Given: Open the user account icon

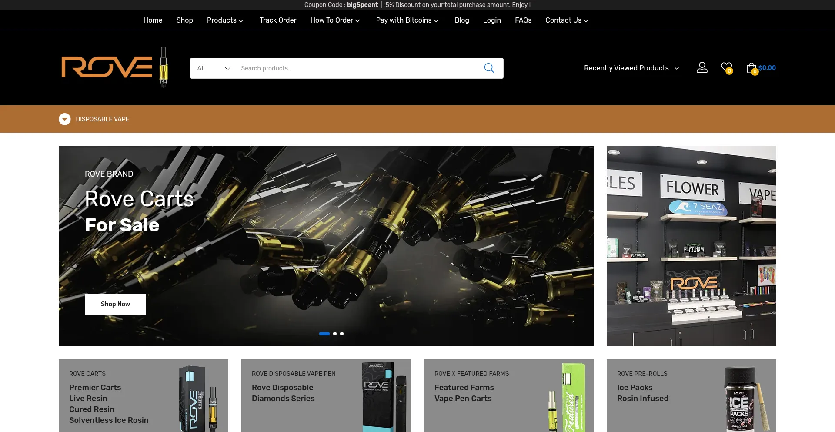Looking at the screenshot, I should pyautogui.click(x=702, y=67).
